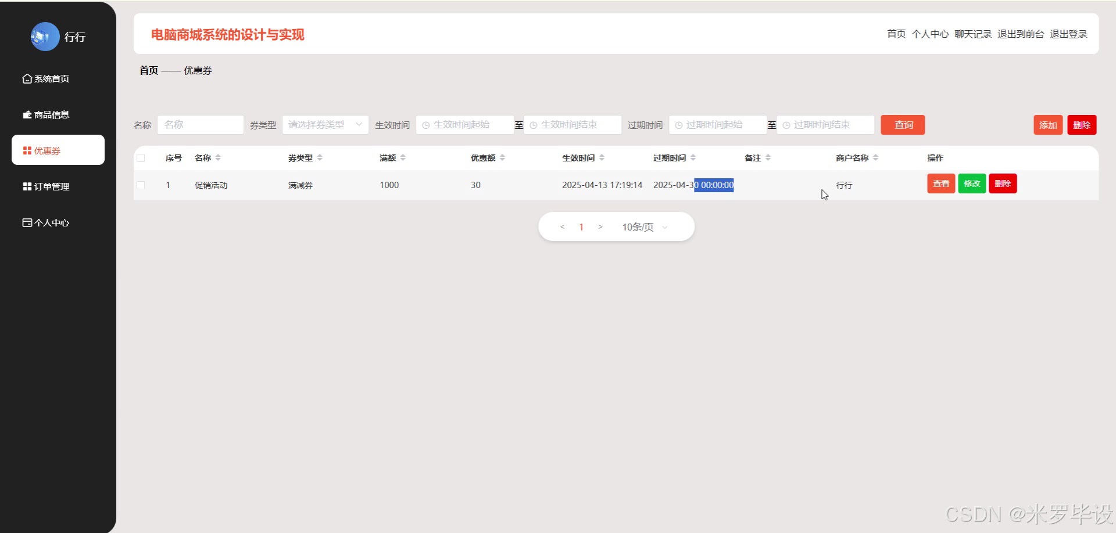
Task: Click the 2025-04-13 17:19:14 cell
Action: (x=602, y=185)
